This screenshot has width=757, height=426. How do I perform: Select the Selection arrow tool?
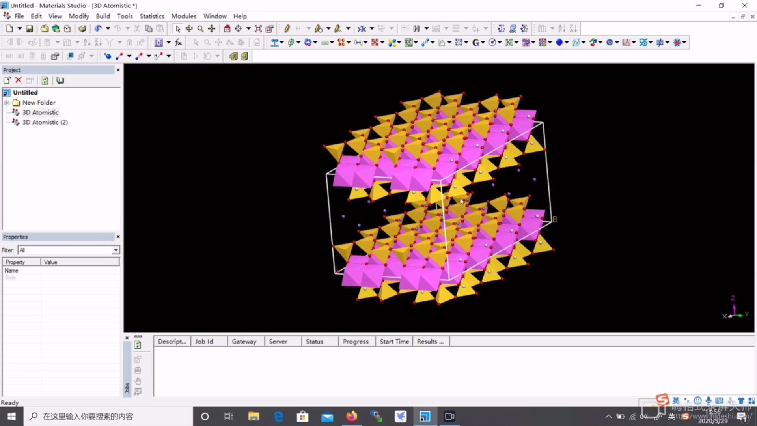point(178,28)
